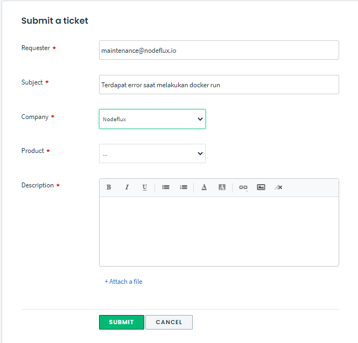Click into the Subject text field
This screenshot has height=343, width=358.
tap(219, 85)
